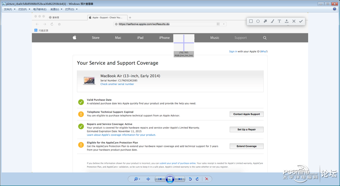This screenshot has width=340, height=186.
Task: Click Set Up a Repair button
Action: [246, 130]
